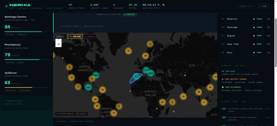Image resolution: width=277 pixels, height=126 pixels.
Task: Open the 2227 camera cluster on the map
Action: coord(96,75)
